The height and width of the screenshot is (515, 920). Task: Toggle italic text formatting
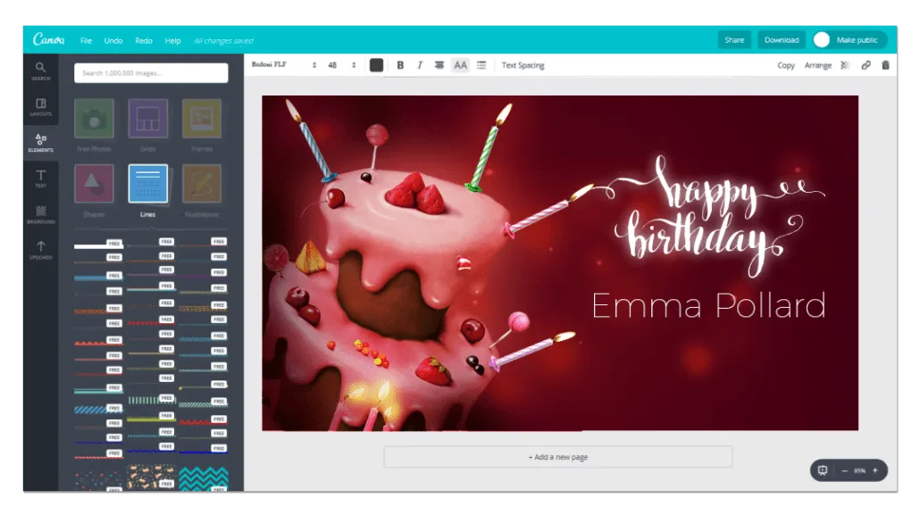[x=420, y=65]
